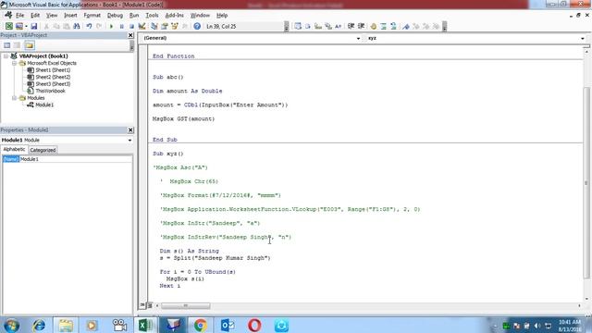Outdent the selected code lines

362,26
